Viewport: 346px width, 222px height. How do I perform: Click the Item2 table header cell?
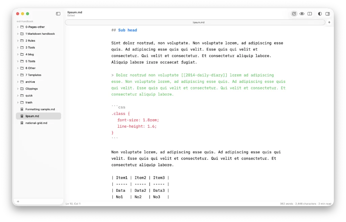[140, 178]
